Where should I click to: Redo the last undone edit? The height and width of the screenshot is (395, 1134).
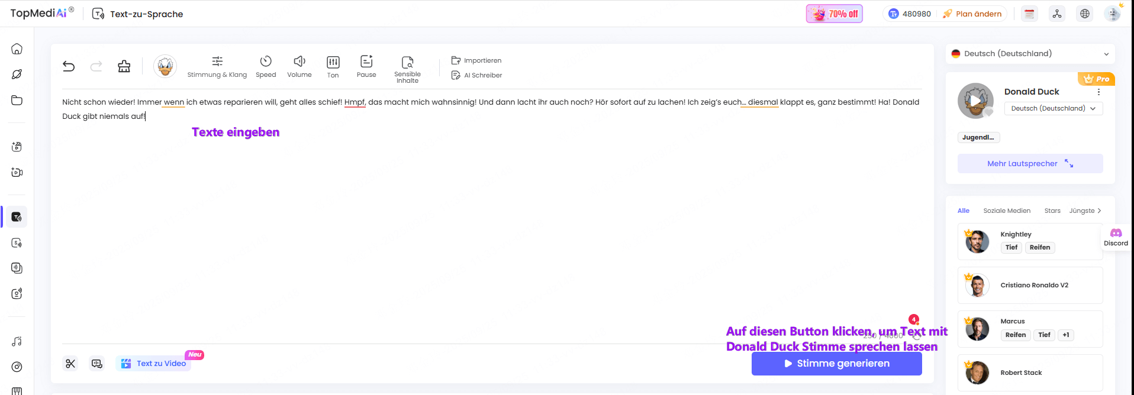click(x=96, y=66)
